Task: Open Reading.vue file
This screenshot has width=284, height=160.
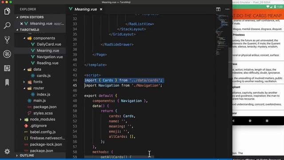Action: coord(47,63)
